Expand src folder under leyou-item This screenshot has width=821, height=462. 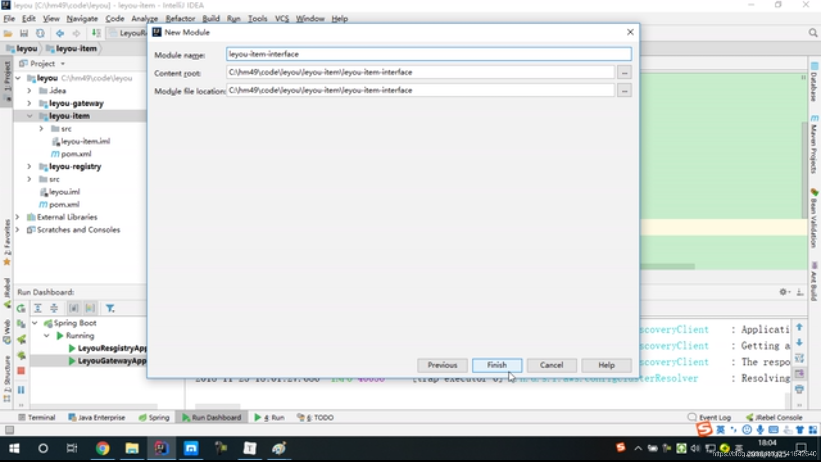click(x=41, y=128)
